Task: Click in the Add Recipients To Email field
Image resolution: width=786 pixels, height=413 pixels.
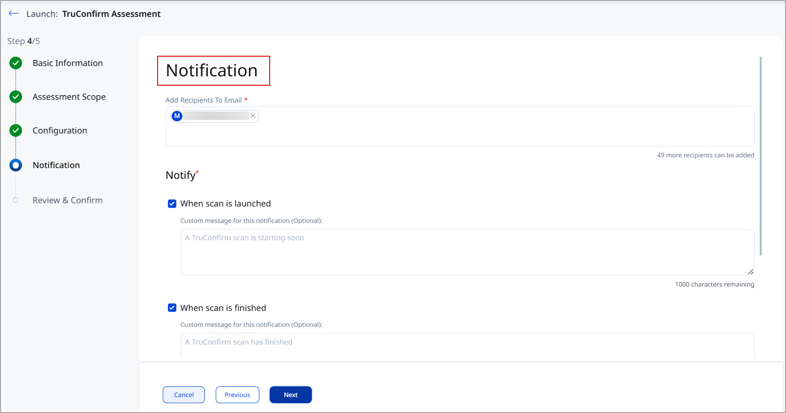Action: pyautogui.click(x=460, y=126)
